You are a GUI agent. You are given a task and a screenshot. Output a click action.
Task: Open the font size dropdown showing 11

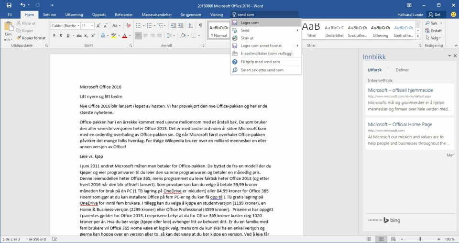[x=87, y=25]
